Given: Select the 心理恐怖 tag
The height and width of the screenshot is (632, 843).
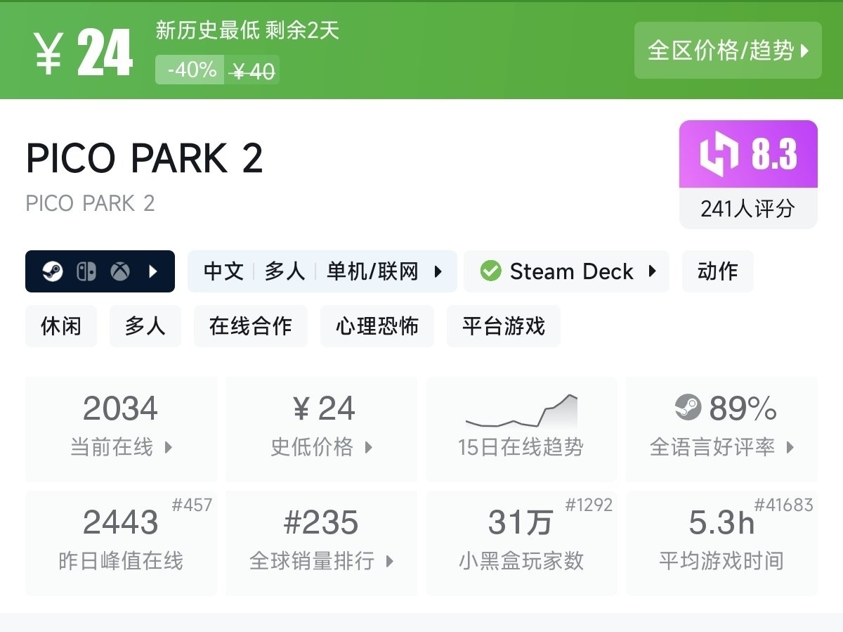Looking at the screenshot, I should coord(377,326).
